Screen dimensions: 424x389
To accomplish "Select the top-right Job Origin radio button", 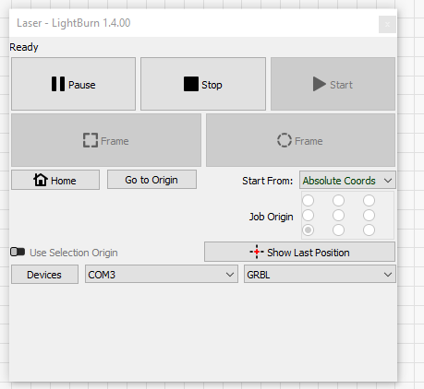I will tap(369, 200).
